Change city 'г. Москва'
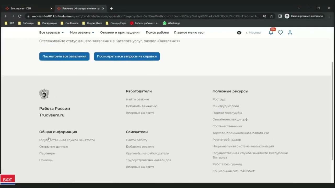The width and height of the screenshot is (335, 188). pos(253,33)
